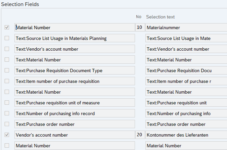Image resolution: width=227 pixels, height=150 pixels.
Task: Toggle checkbox for Text:Number of purchasing info record
Action: (7, 113)
